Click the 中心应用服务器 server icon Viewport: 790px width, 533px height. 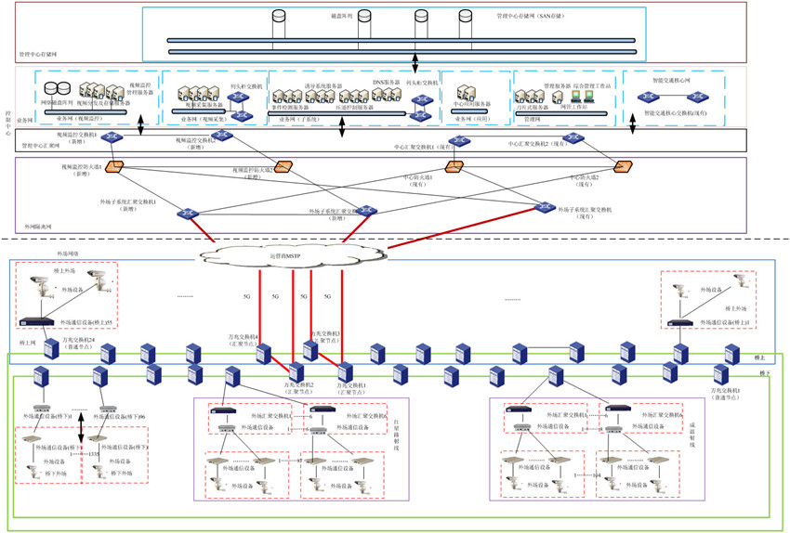tap(466, 93)
